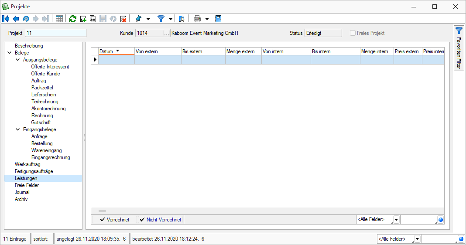
Task: Select Gutschrift entry
Action: (x=41, y=122)
